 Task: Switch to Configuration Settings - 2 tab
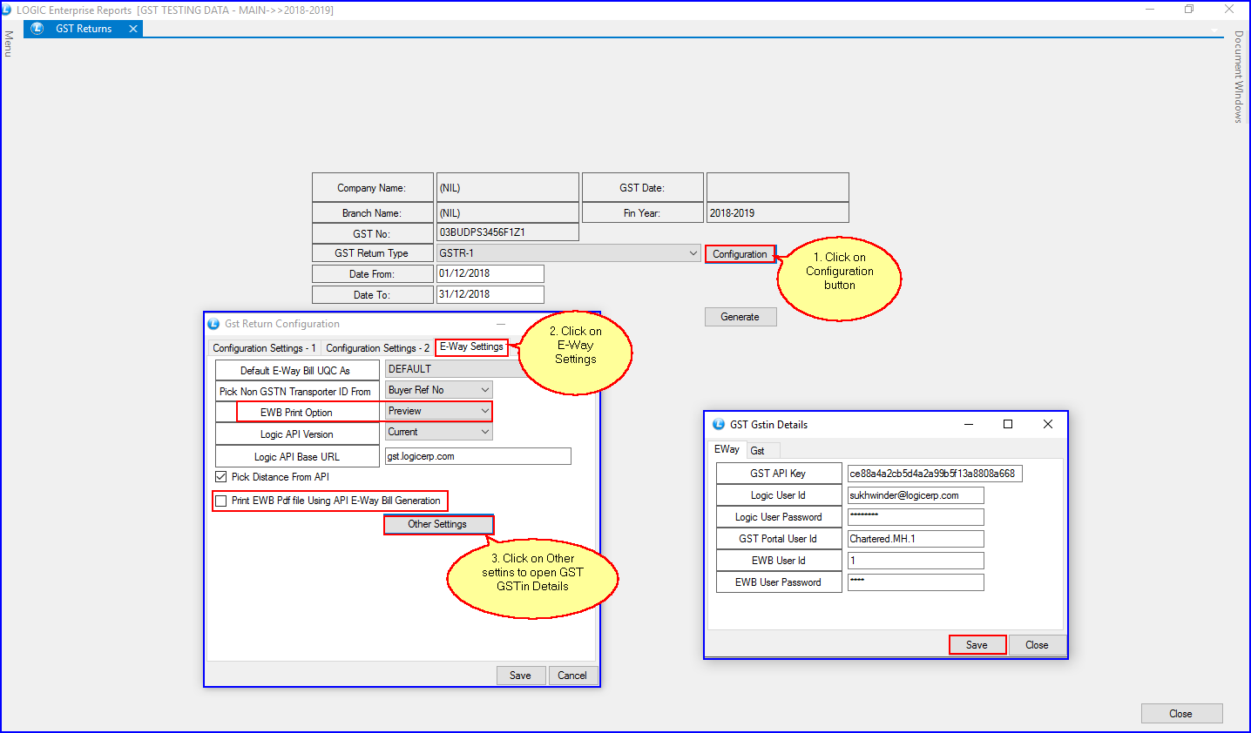(x=377, y=348)
